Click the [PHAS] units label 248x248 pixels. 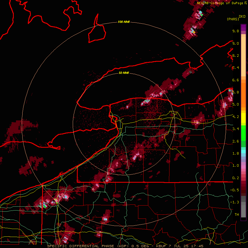(x=233, y=19)
